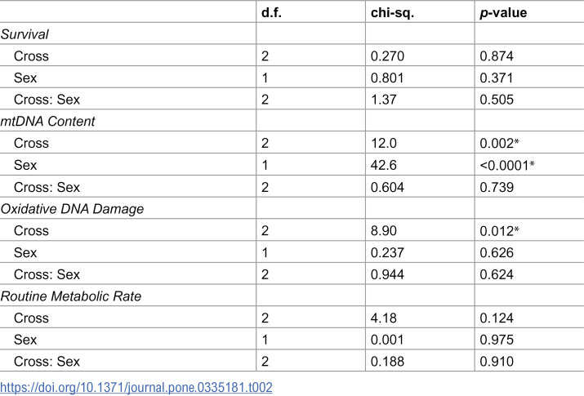
Task: Click the 42.6 chi-sq. value
Action: click(x=384, y=165)
